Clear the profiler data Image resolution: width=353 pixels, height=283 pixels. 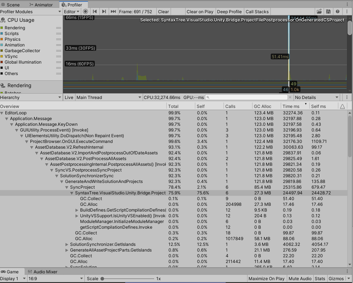click(x=163, y=11)
